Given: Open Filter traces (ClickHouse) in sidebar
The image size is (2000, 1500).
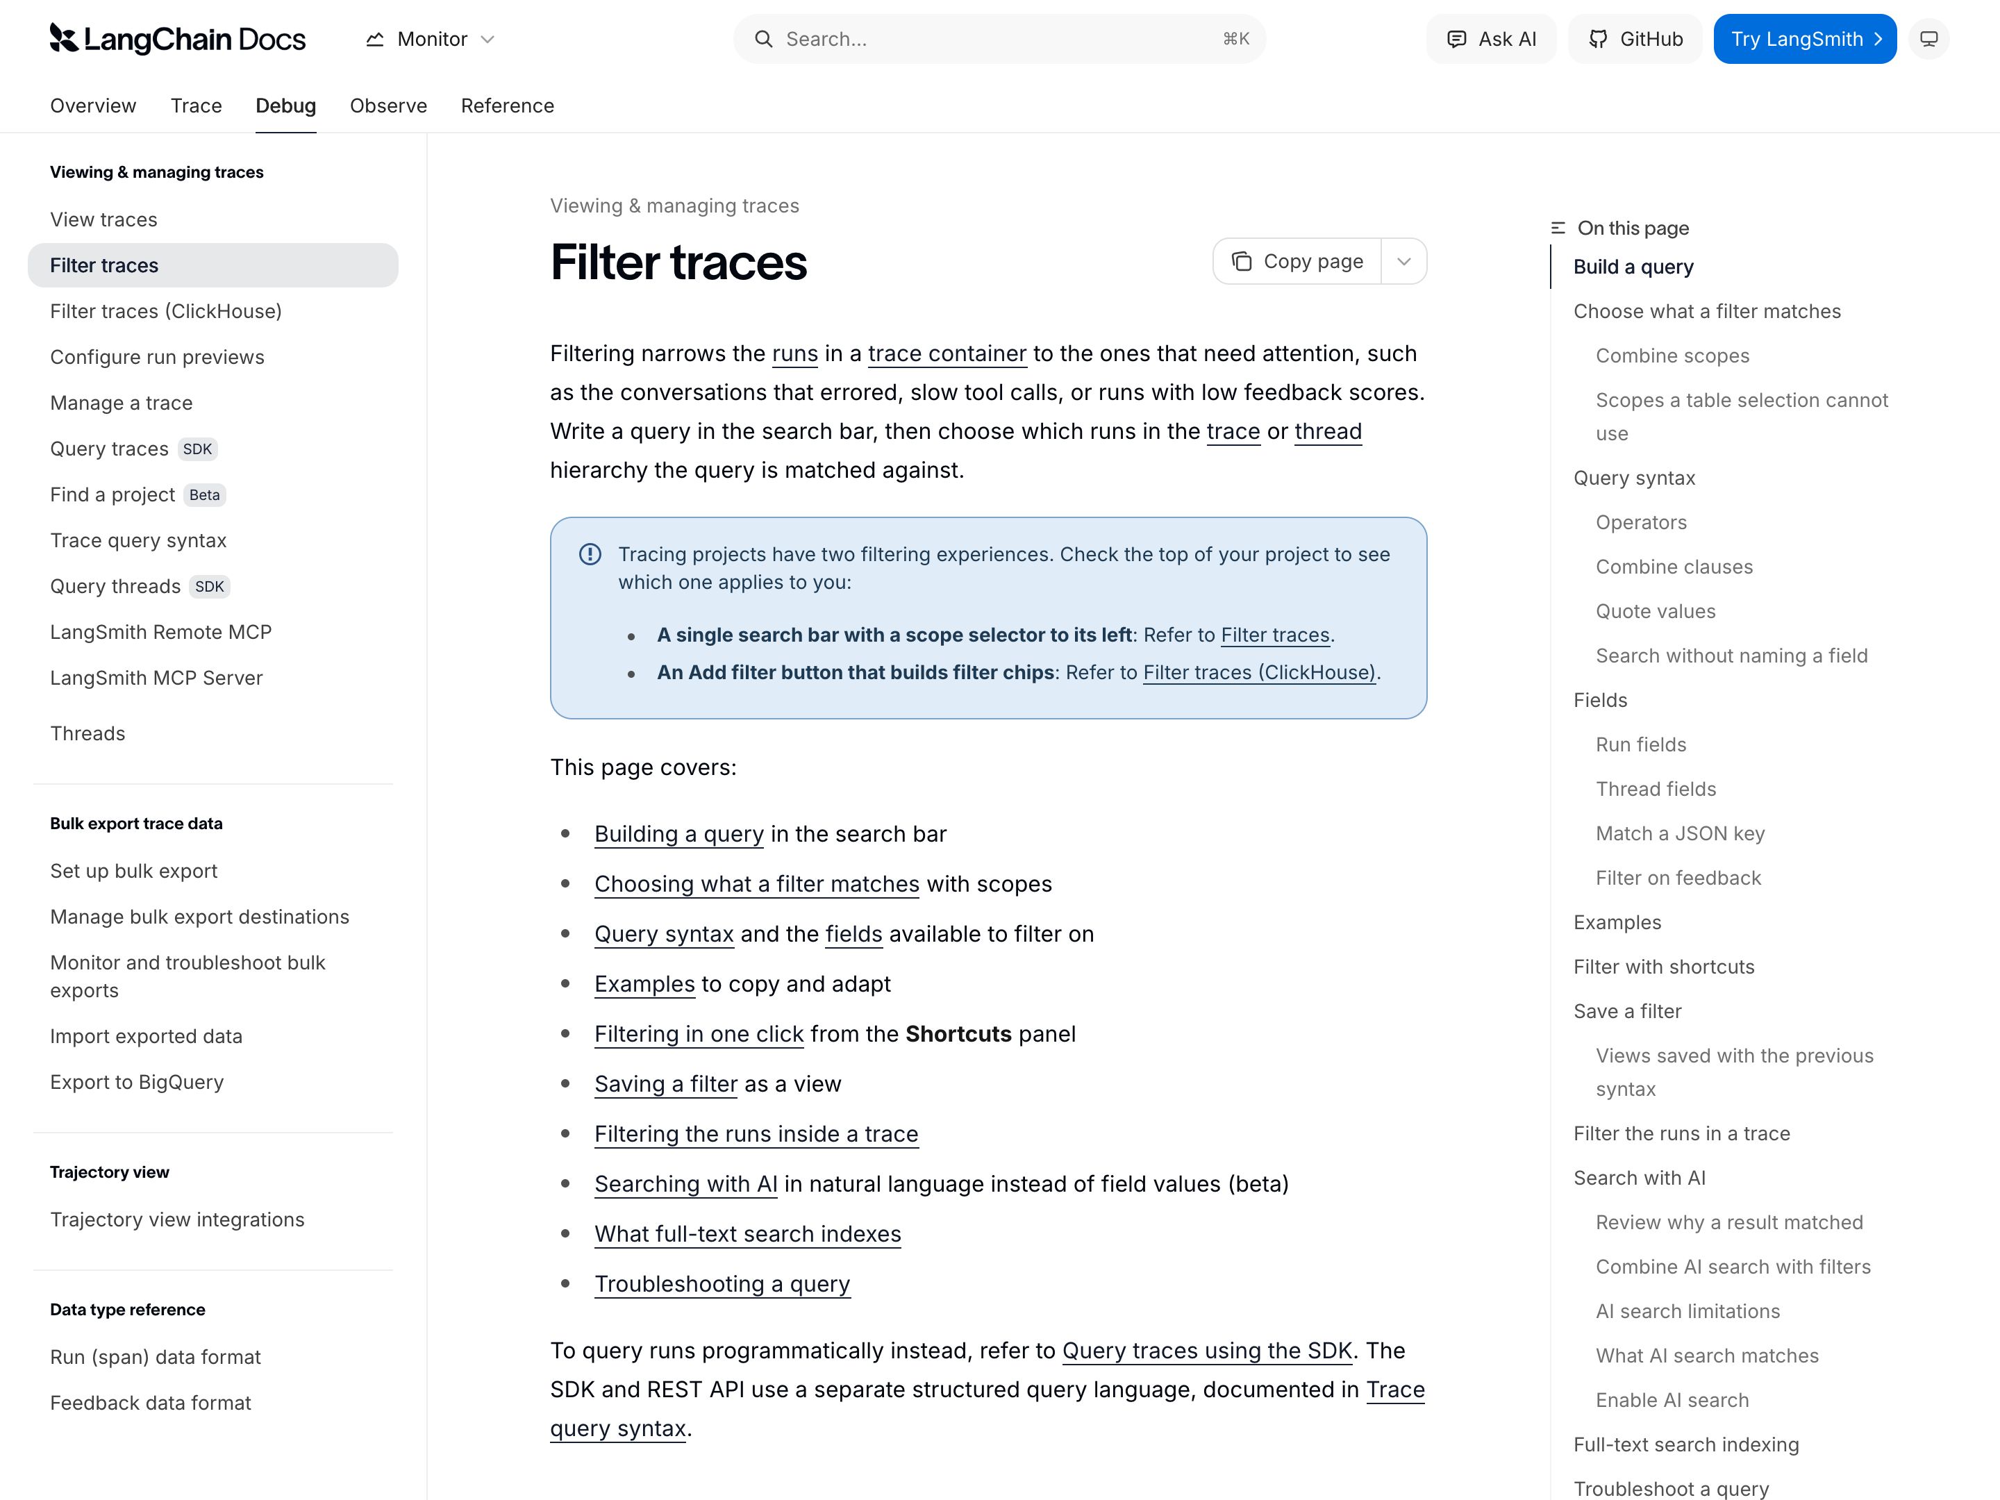Looking at the screenshot, I should (x=212, y=311).
